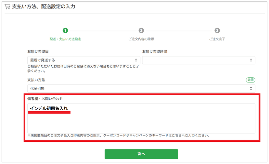Screen dimensions: 269x164
Task: Open the お届け希望日 dropdown
Action: (x=84, y=60)
